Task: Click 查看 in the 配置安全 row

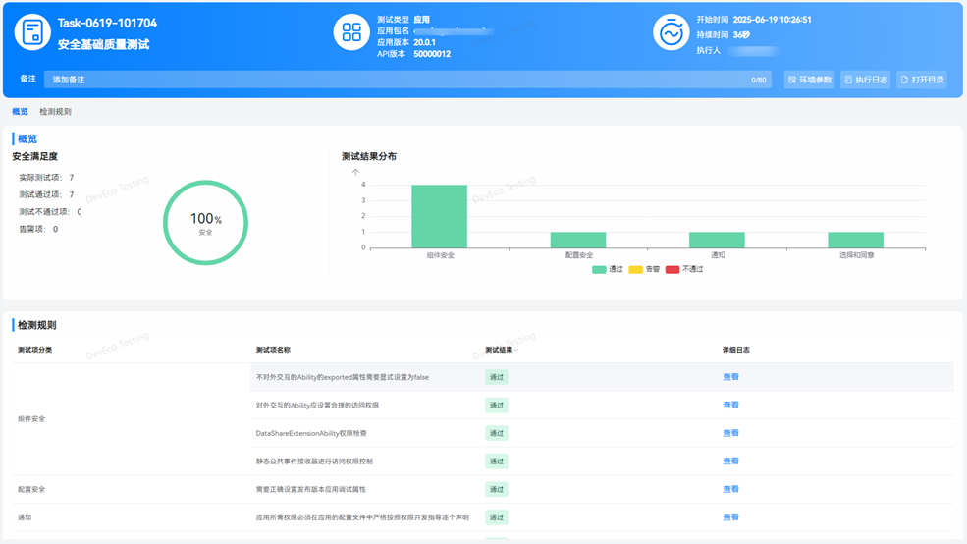Action: pyautogui.click(x=730, y=489)
